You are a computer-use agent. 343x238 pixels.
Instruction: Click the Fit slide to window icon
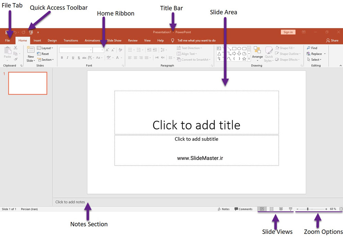coord(341,209)
